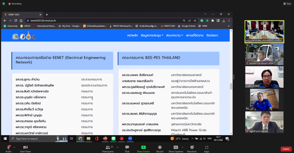Click the red Leave meeting button
This screenshot has width=294, height=153.
(x=286, y=149)
